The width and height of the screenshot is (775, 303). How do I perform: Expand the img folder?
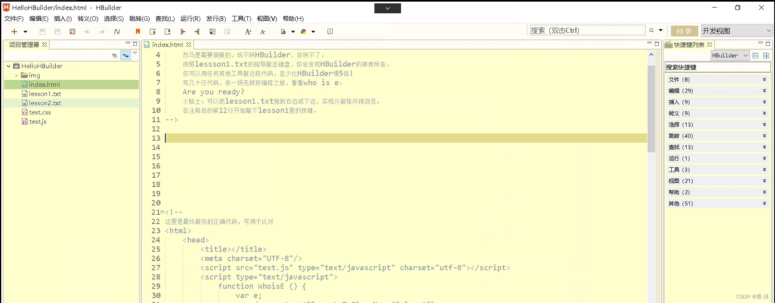[16, 75]
